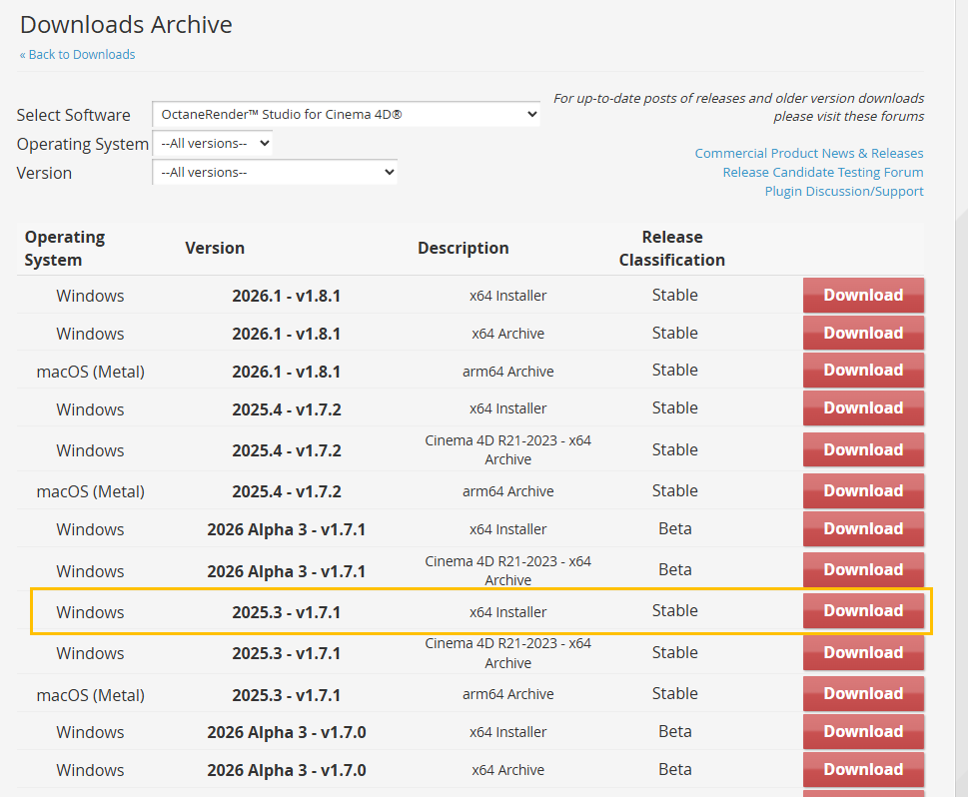Download macOS 2025.3 v1.7.1 arm64 Archive
The image size is (968, 797).
click(x=863, y=693)
